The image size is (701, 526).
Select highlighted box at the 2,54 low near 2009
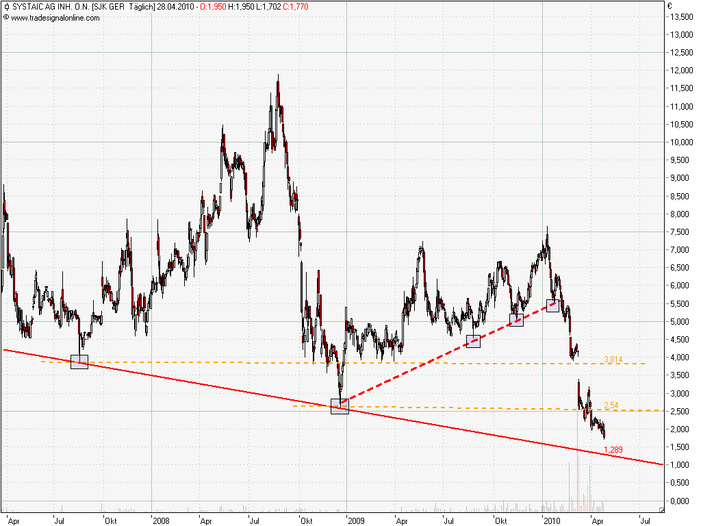[340, 407]
